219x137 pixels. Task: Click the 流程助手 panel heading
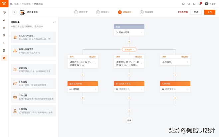click(x=15, y=22)
